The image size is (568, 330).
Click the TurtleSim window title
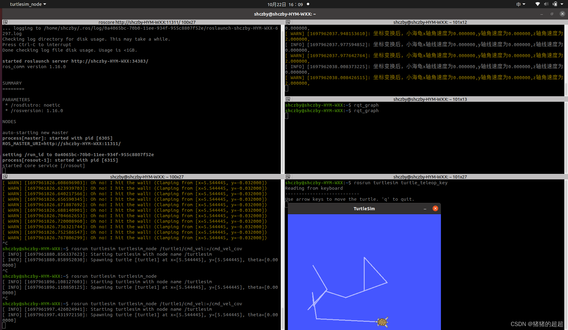point(364,209)
